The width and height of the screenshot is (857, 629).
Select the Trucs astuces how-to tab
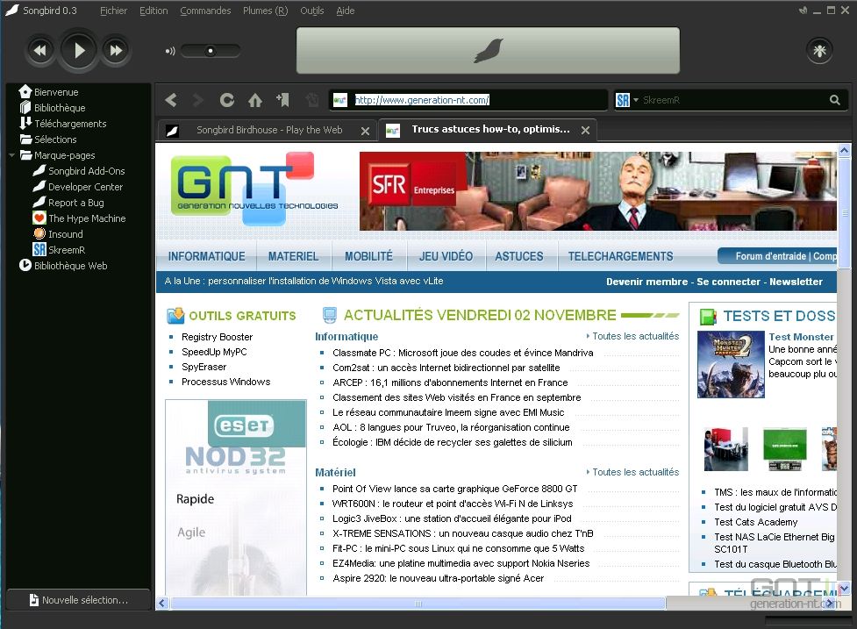click(487, 130)
